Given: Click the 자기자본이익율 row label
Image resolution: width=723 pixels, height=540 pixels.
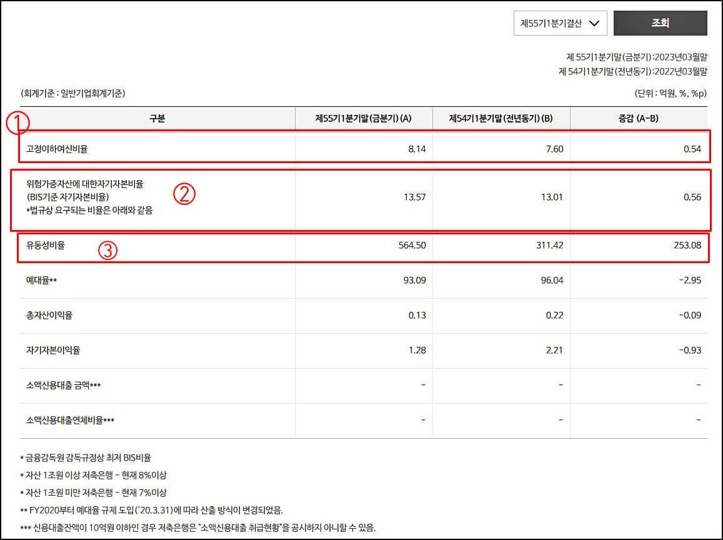Looking at the screenshot, I should (53, 351).
